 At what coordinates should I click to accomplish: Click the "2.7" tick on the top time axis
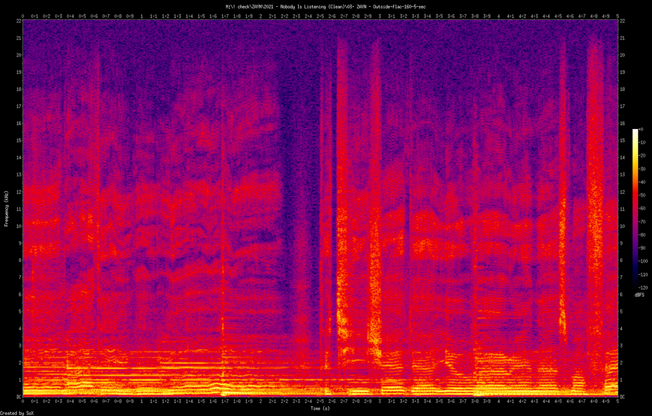[344, 16]
